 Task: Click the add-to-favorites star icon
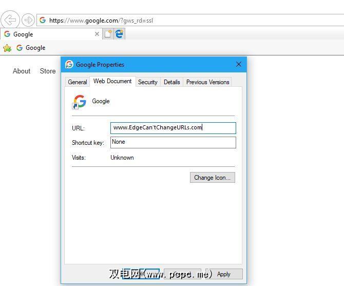tap(7, 48)
